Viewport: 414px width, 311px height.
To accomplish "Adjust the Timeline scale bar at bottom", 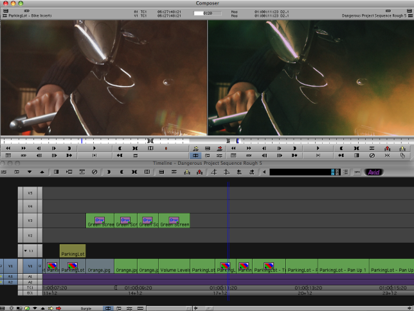I will click(x=168, y=308).
